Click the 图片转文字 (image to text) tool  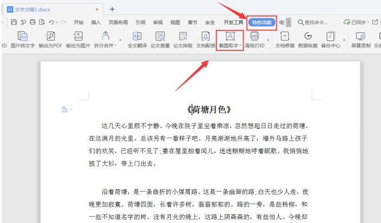point(22,39)
